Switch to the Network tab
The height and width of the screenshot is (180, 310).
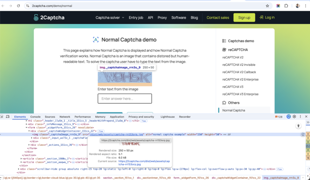[65, 117]
